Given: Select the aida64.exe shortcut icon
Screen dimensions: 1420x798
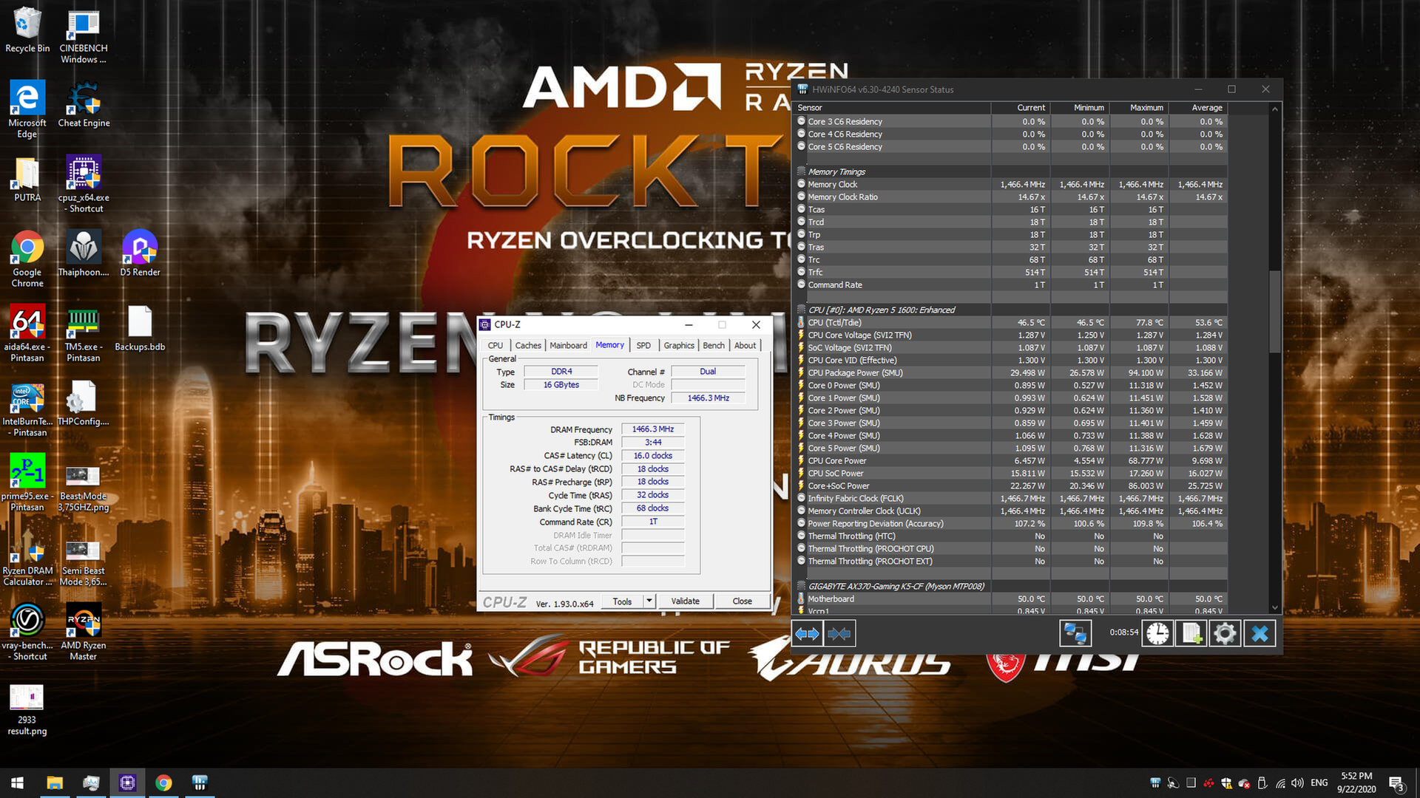Looking at the screenshot, I should (x=27, y=333).
